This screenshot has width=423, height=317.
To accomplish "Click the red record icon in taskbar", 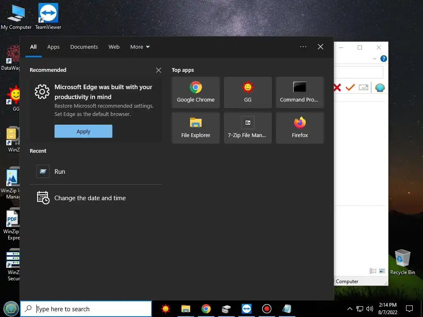I will pyautogui.click(x=266, y=309).
